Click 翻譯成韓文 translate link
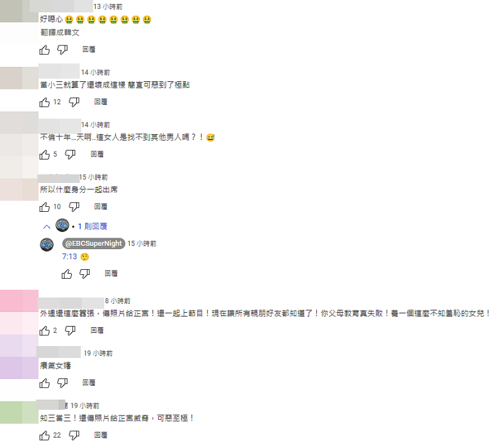Viewport: 504px width, 447px height. point(60,33)
